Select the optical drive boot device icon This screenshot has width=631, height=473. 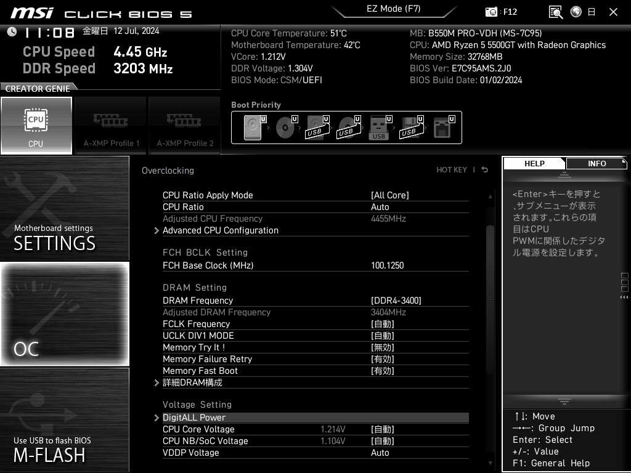click(x=286, y=127)
